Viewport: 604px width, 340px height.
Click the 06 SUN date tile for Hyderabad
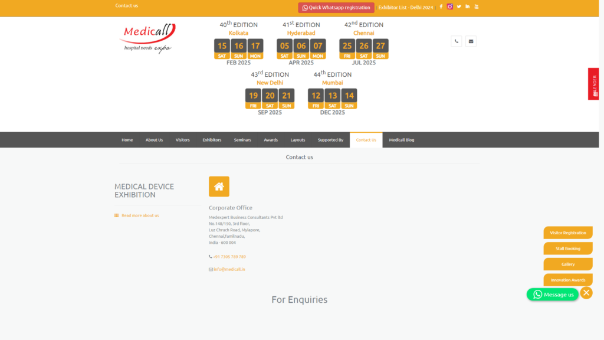pyautogui.click(x=301, y=49)
